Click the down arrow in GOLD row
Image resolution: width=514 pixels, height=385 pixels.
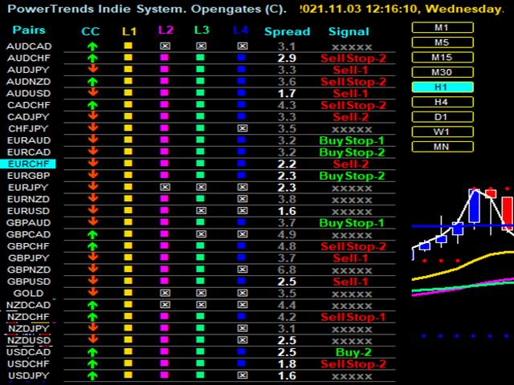point(93,292)
